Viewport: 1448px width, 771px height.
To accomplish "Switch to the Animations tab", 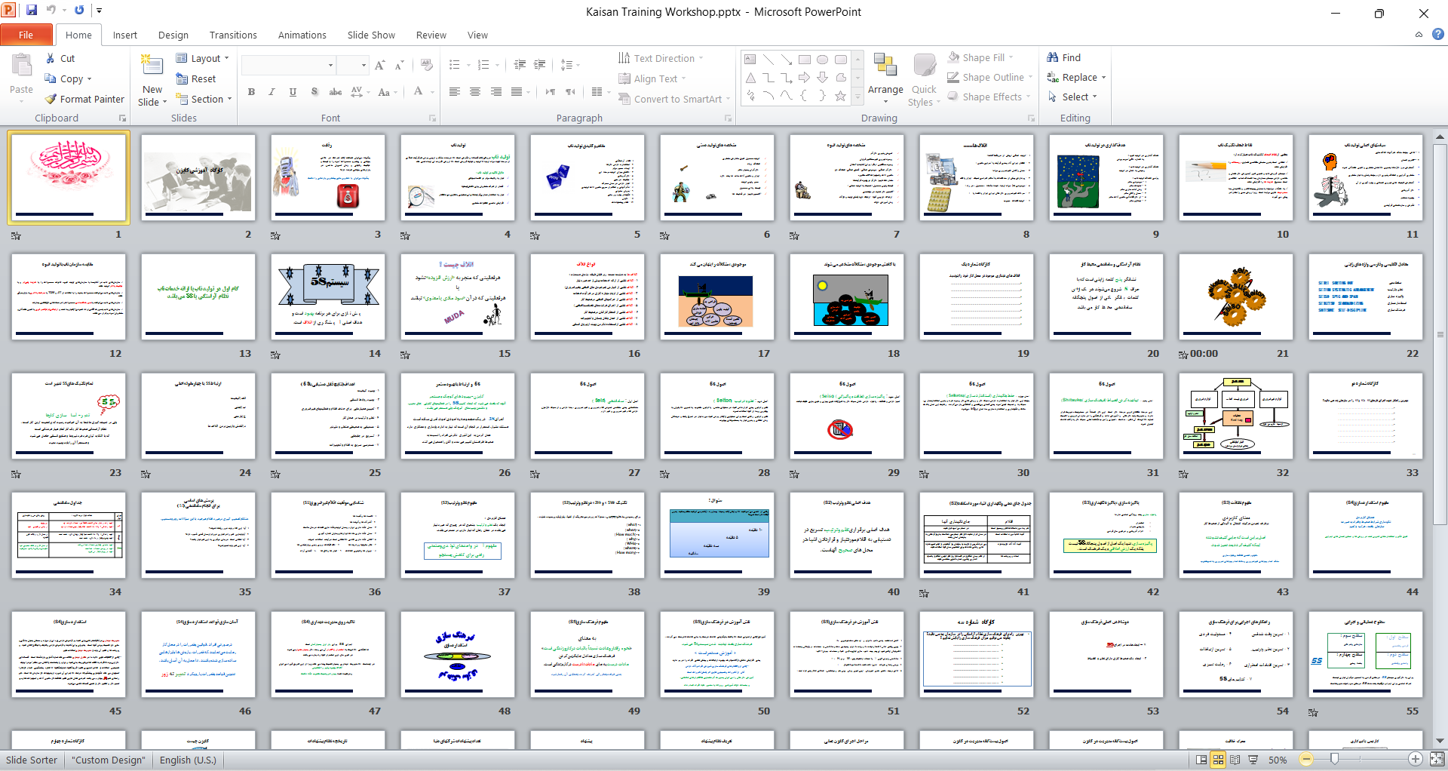I will coord(302,35).
